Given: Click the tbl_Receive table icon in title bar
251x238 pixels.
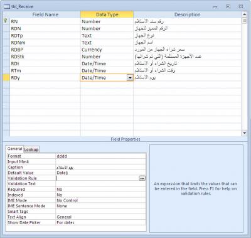Looking at the screenshot, I should coord(7,7).
